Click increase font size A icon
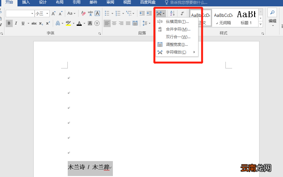 (53, 14)
